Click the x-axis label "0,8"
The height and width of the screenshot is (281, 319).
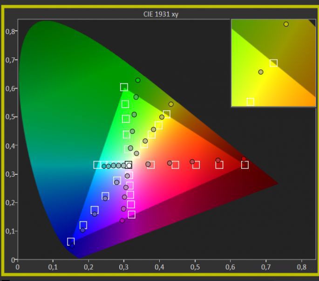click(301, 267)
